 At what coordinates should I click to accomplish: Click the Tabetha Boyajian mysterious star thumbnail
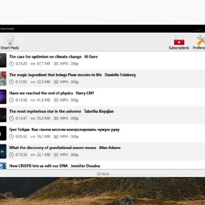click(3, 115)
